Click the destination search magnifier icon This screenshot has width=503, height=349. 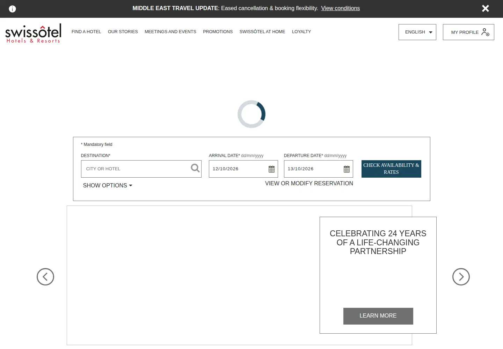[x=195, y=168]
